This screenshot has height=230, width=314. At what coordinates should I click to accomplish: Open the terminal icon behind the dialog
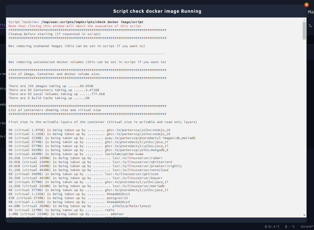pyautogui.click(x=311, y=26)
